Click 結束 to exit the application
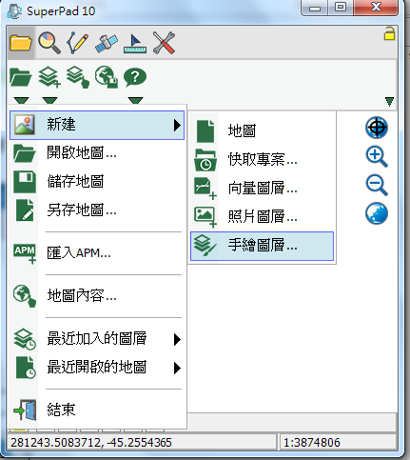 [97, 410]
